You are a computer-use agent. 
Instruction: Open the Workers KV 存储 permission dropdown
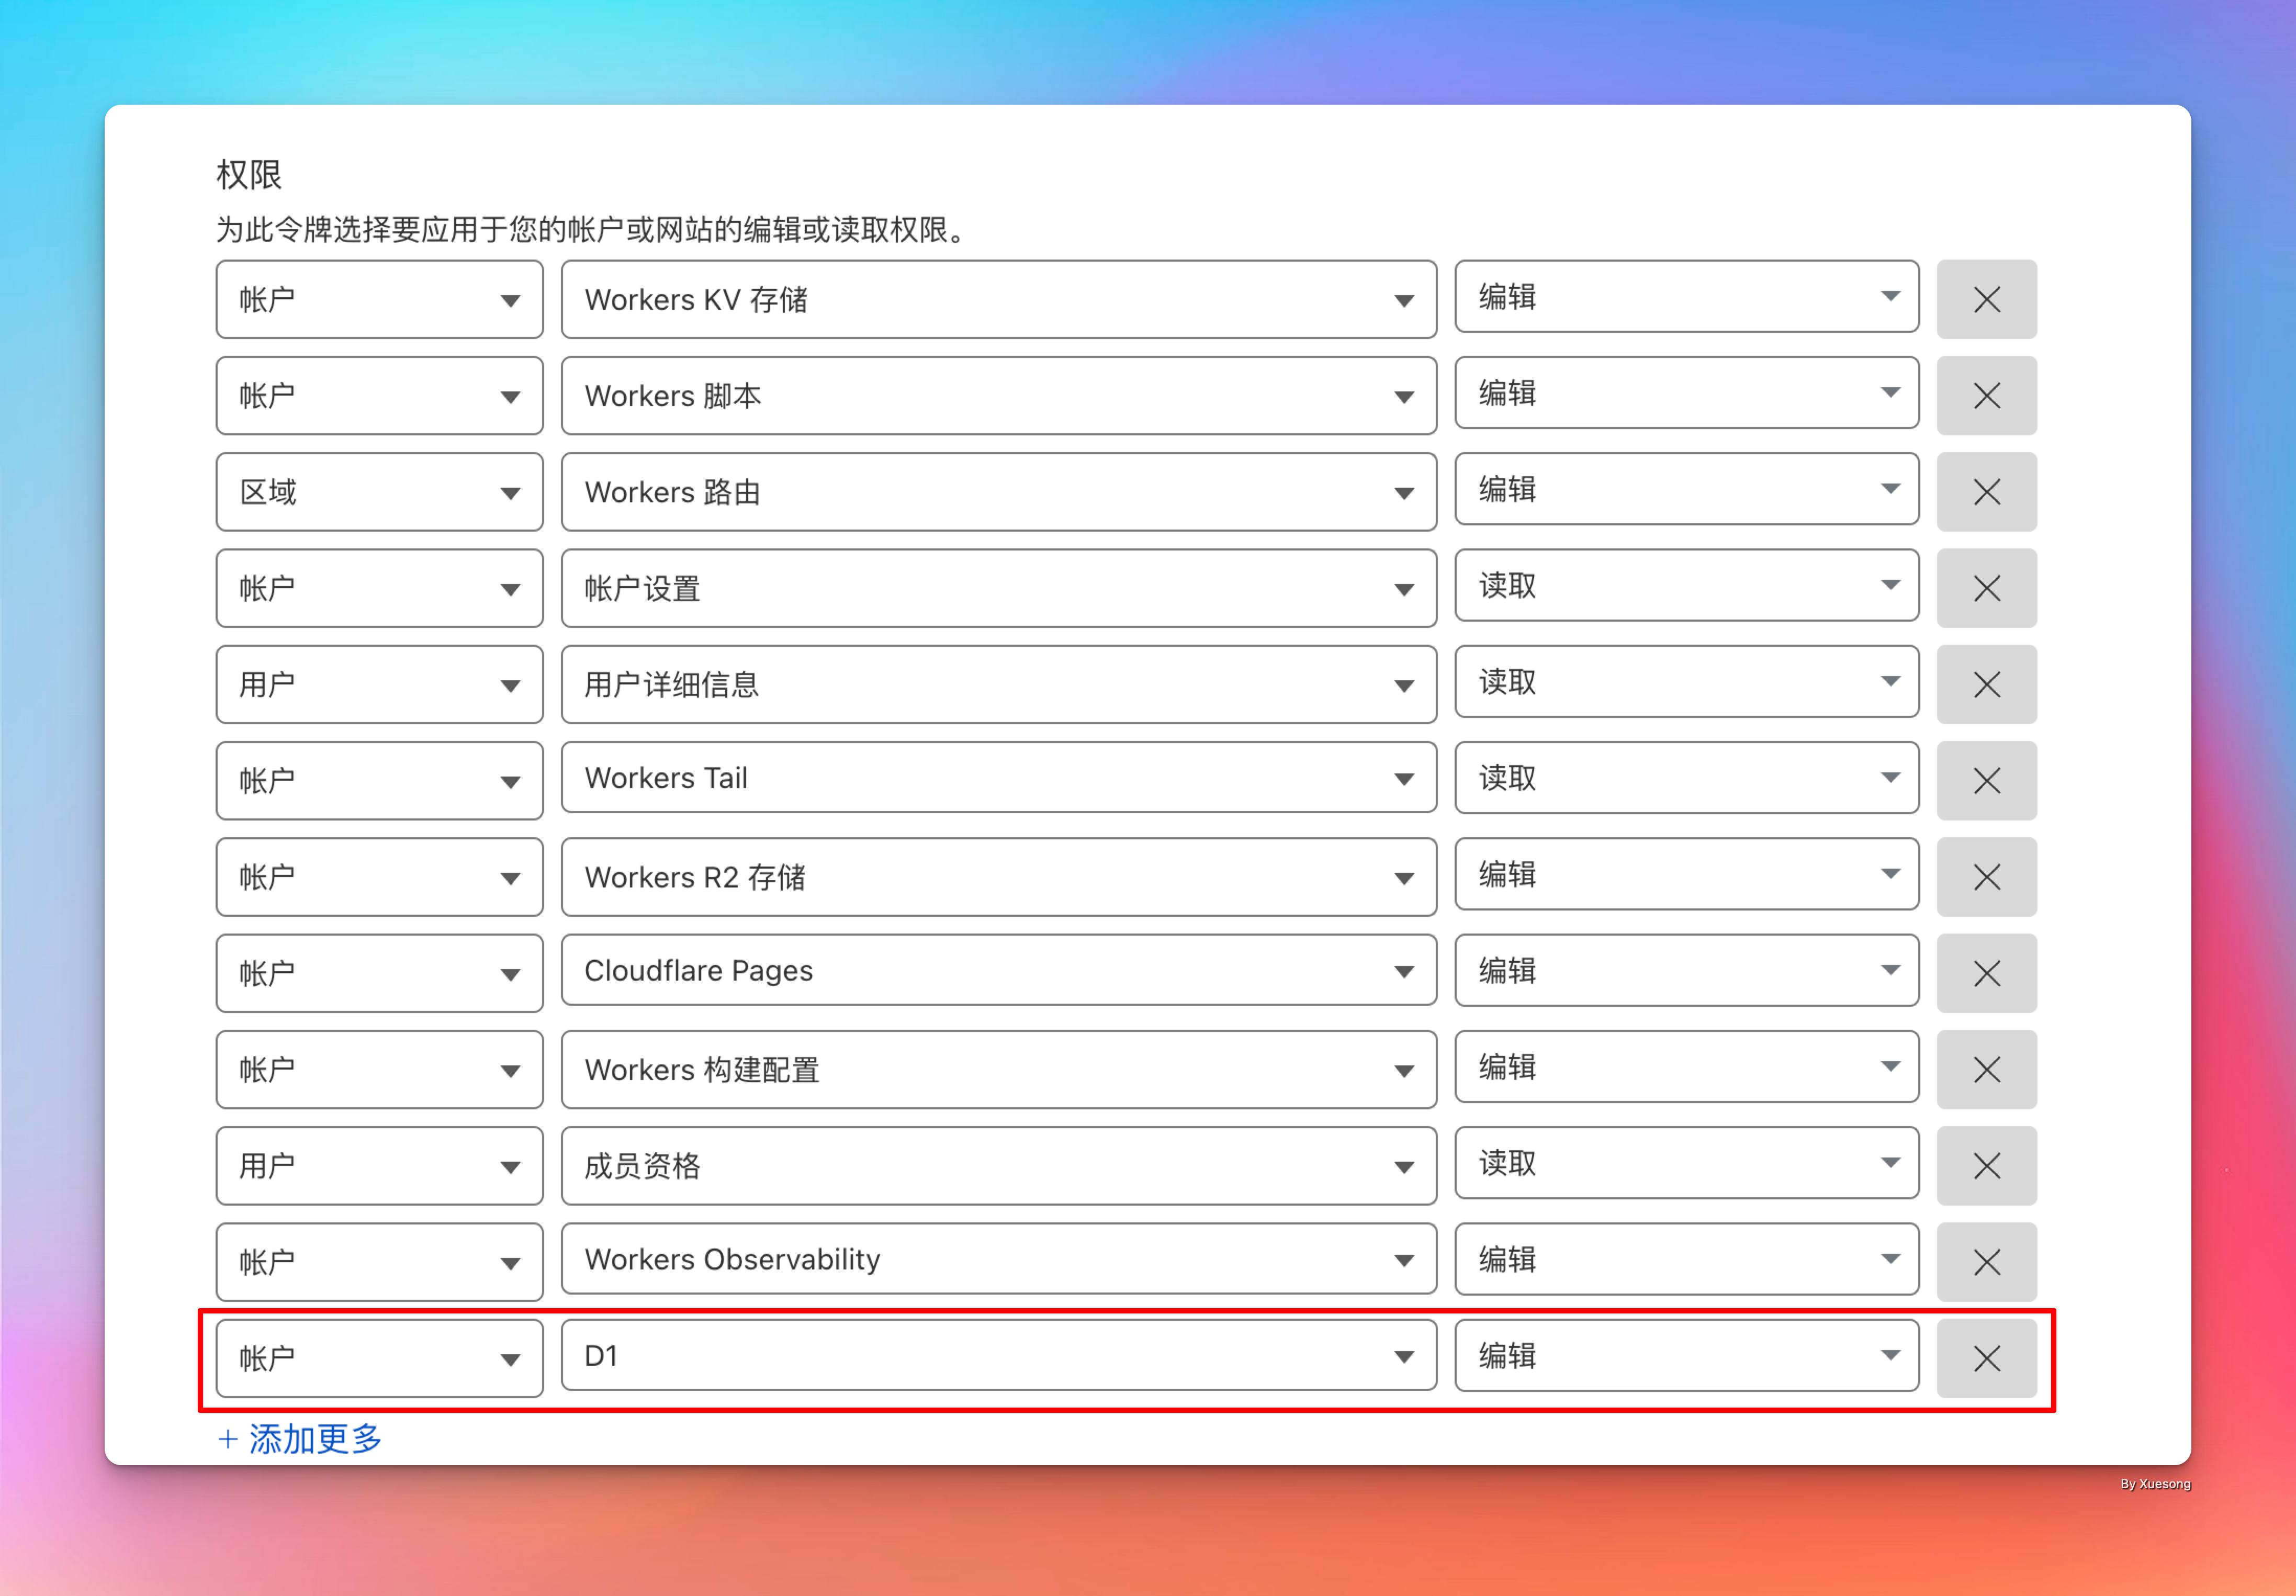click(999, 299)
